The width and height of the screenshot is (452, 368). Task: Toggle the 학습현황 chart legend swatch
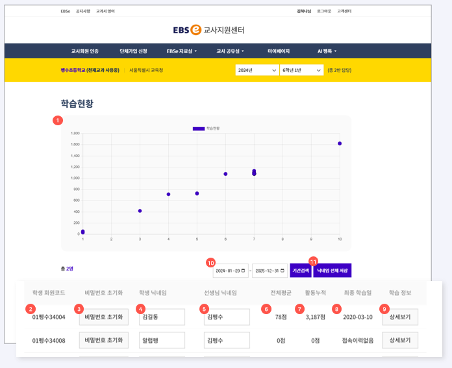[x=198, y=129]
